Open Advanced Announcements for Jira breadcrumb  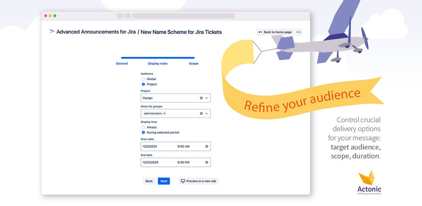click(96, 32)
